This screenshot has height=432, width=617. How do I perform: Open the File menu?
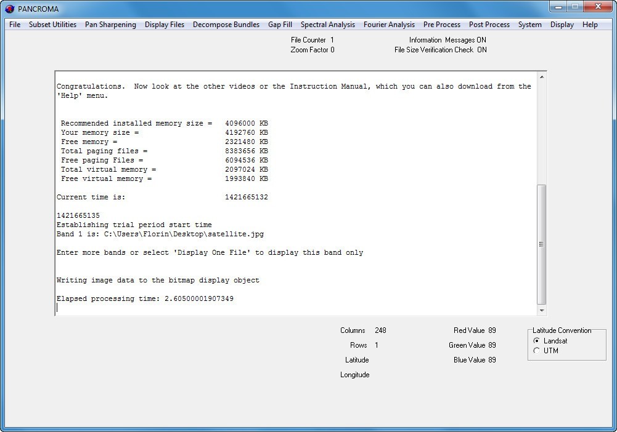pos(14,25)
